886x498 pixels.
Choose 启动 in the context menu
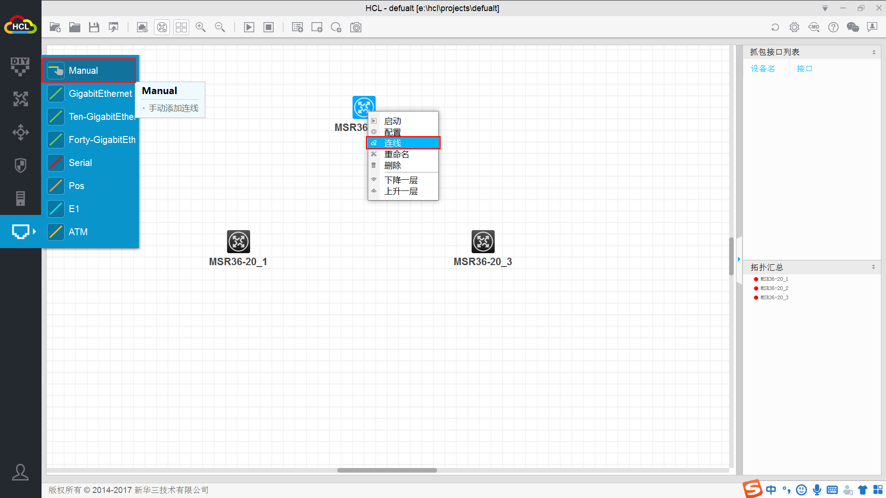[x=403, y=121]
